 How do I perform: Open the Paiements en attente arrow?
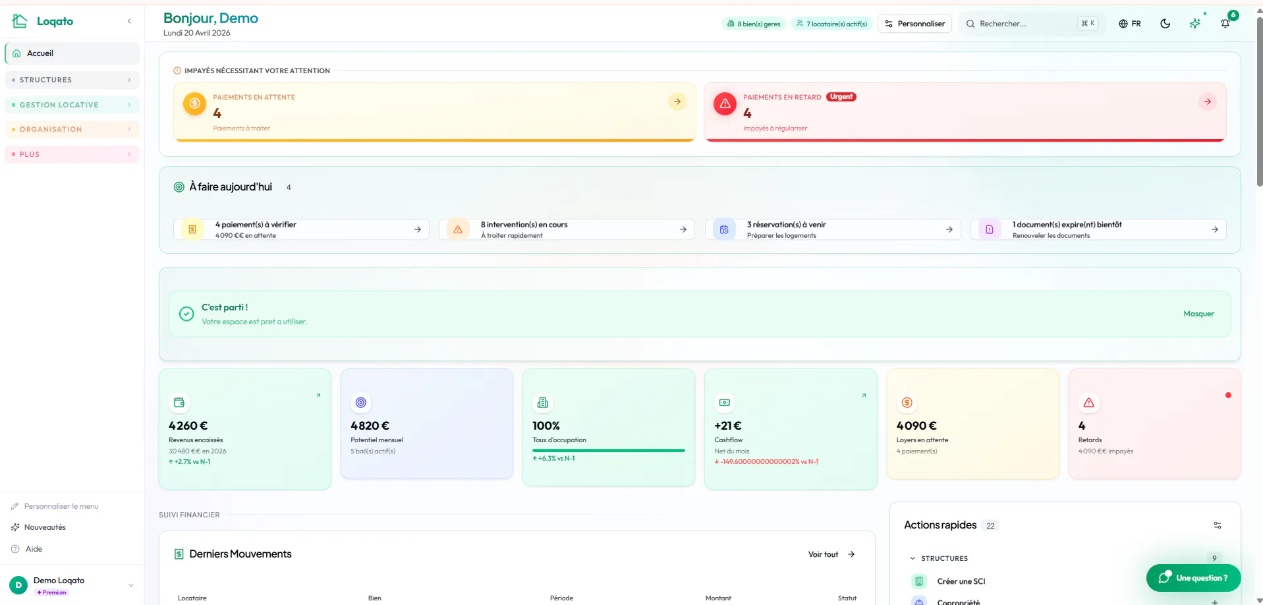point(677,101)
